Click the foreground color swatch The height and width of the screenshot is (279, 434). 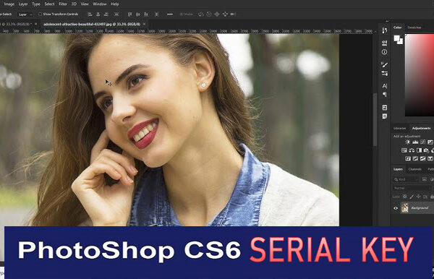point(397,38)
